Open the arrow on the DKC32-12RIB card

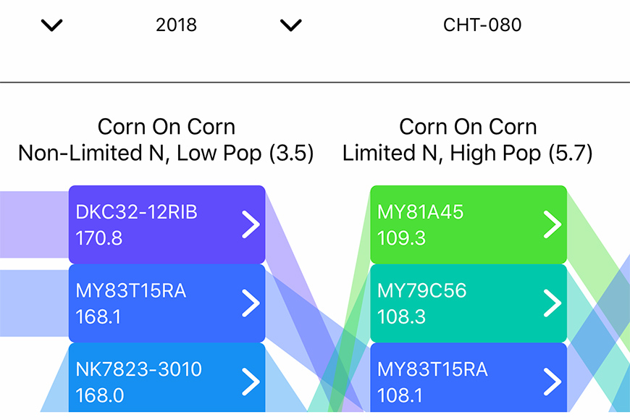pyautogui.click(x=251, y=224)
